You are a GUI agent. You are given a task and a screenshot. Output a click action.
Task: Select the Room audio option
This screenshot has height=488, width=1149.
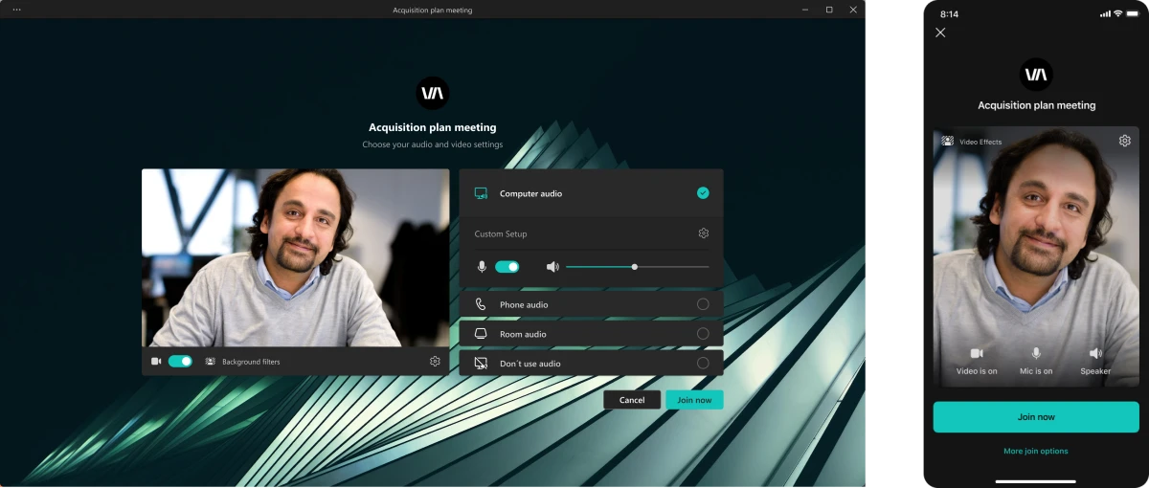(703, 334)
